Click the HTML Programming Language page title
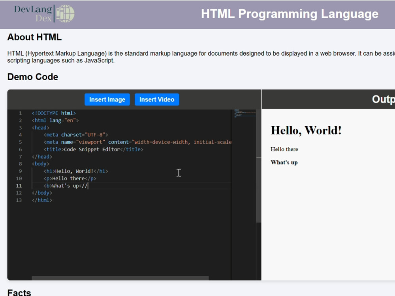395x296 pixels. click(290, 14)
